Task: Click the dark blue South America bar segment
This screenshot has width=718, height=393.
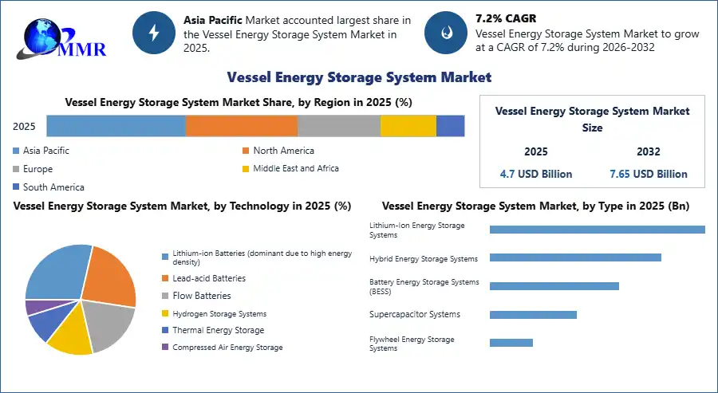Action: (x=451, y=126)
